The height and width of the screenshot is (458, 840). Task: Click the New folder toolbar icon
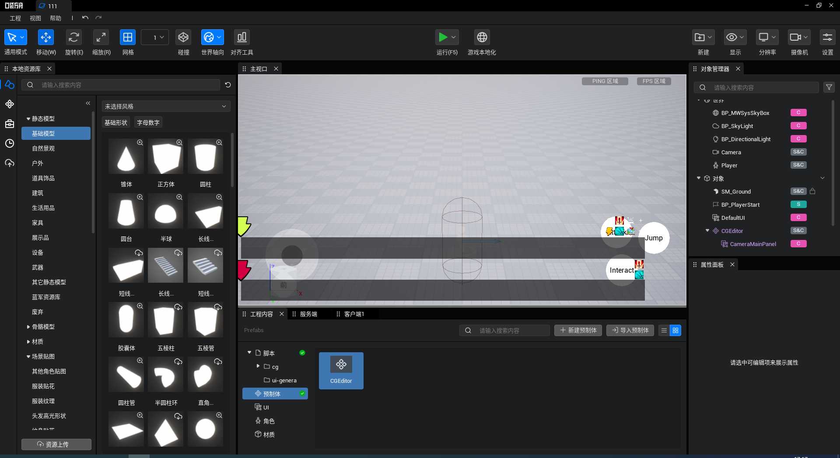pyautogui.click(x=700, y=38)
